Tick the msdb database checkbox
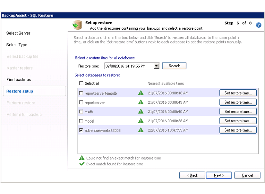265x194 pixels. [x=81, y=112]
